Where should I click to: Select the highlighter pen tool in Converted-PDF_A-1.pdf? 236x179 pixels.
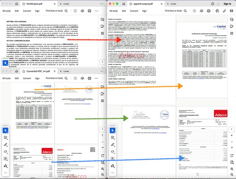point(5,144)
